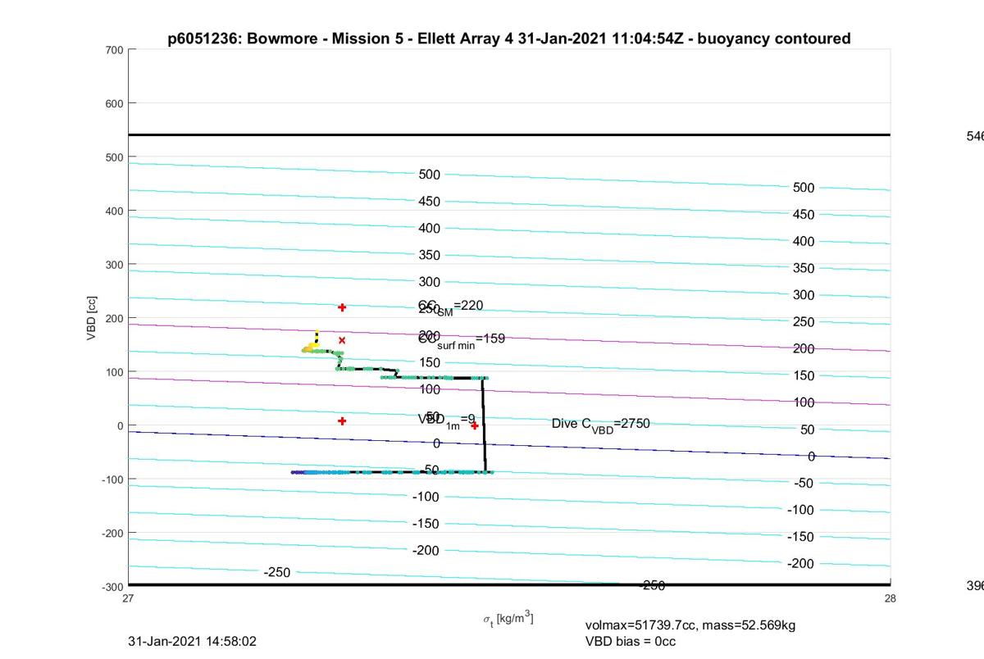Viewport: 984px width, 659px height.
Task: Click the red plus marker near Dive C VBD
Action: (475, 425)
